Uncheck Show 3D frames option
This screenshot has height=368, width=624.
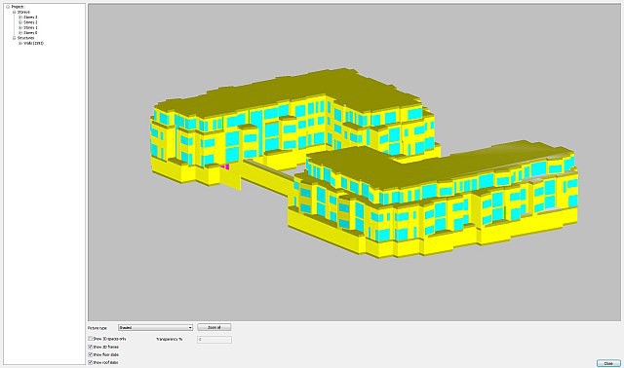pyautogui.click(x=91, y=347)
